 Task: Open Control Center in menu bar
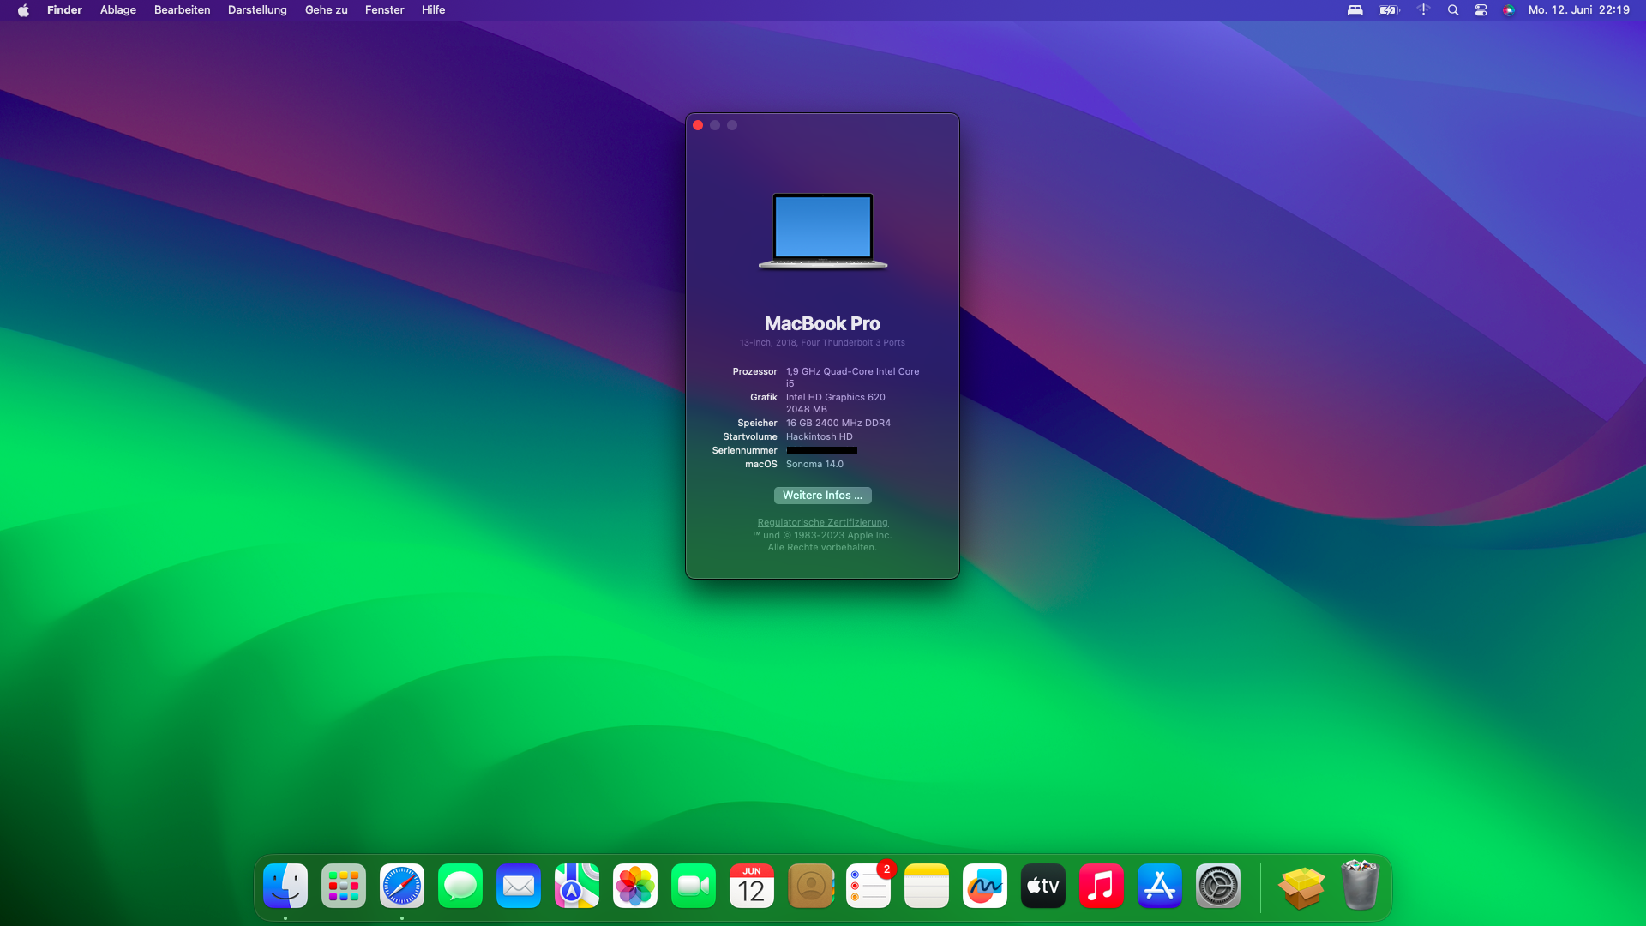point(1481,10)
